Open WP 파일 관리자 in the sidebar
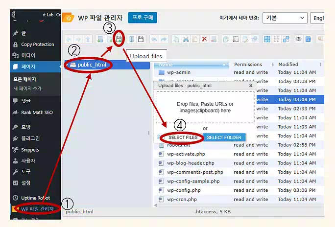335x227 pixels. click(35, 209)
